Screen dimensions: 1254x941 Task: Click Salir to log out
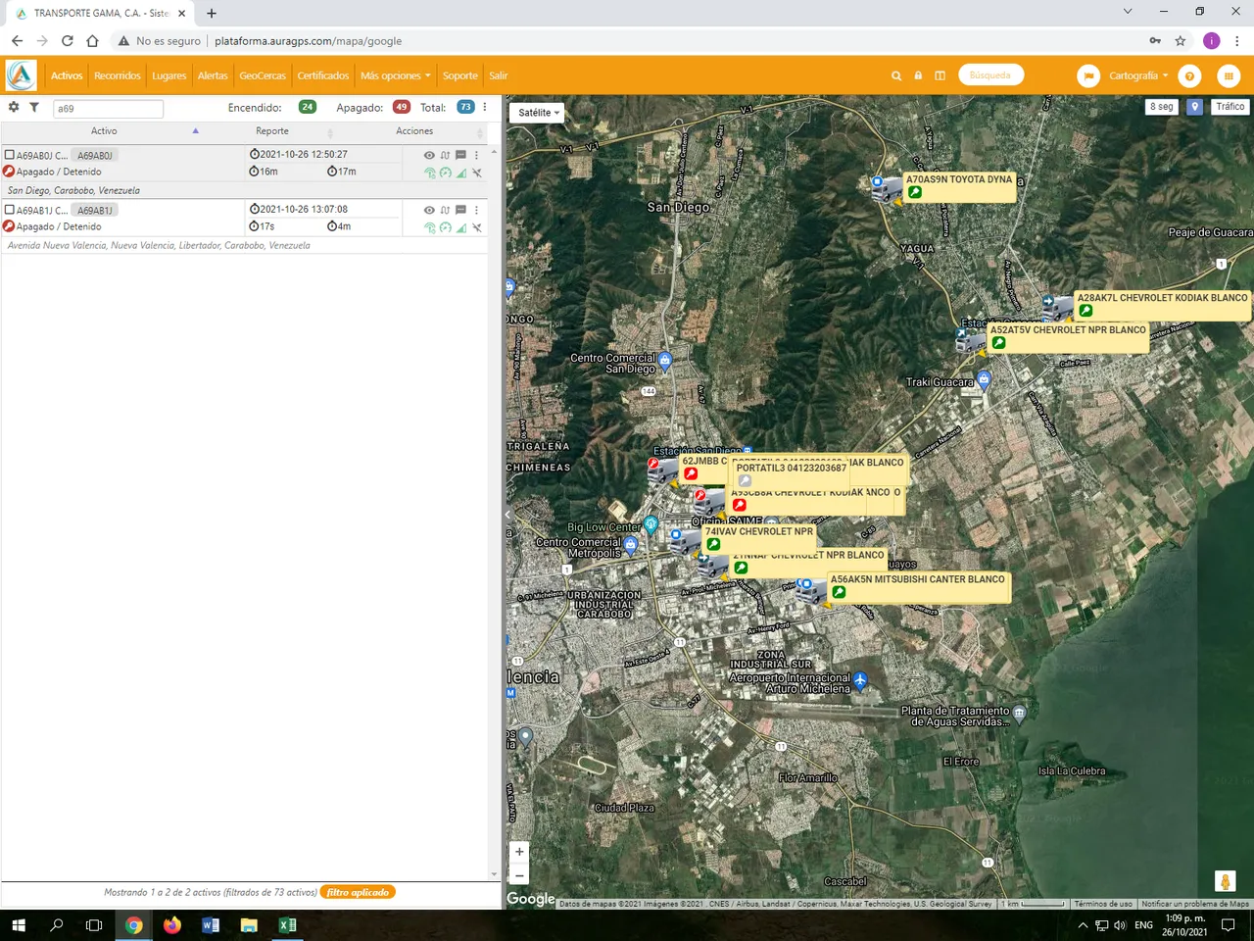pyautogui.click(x=499, y=75)
